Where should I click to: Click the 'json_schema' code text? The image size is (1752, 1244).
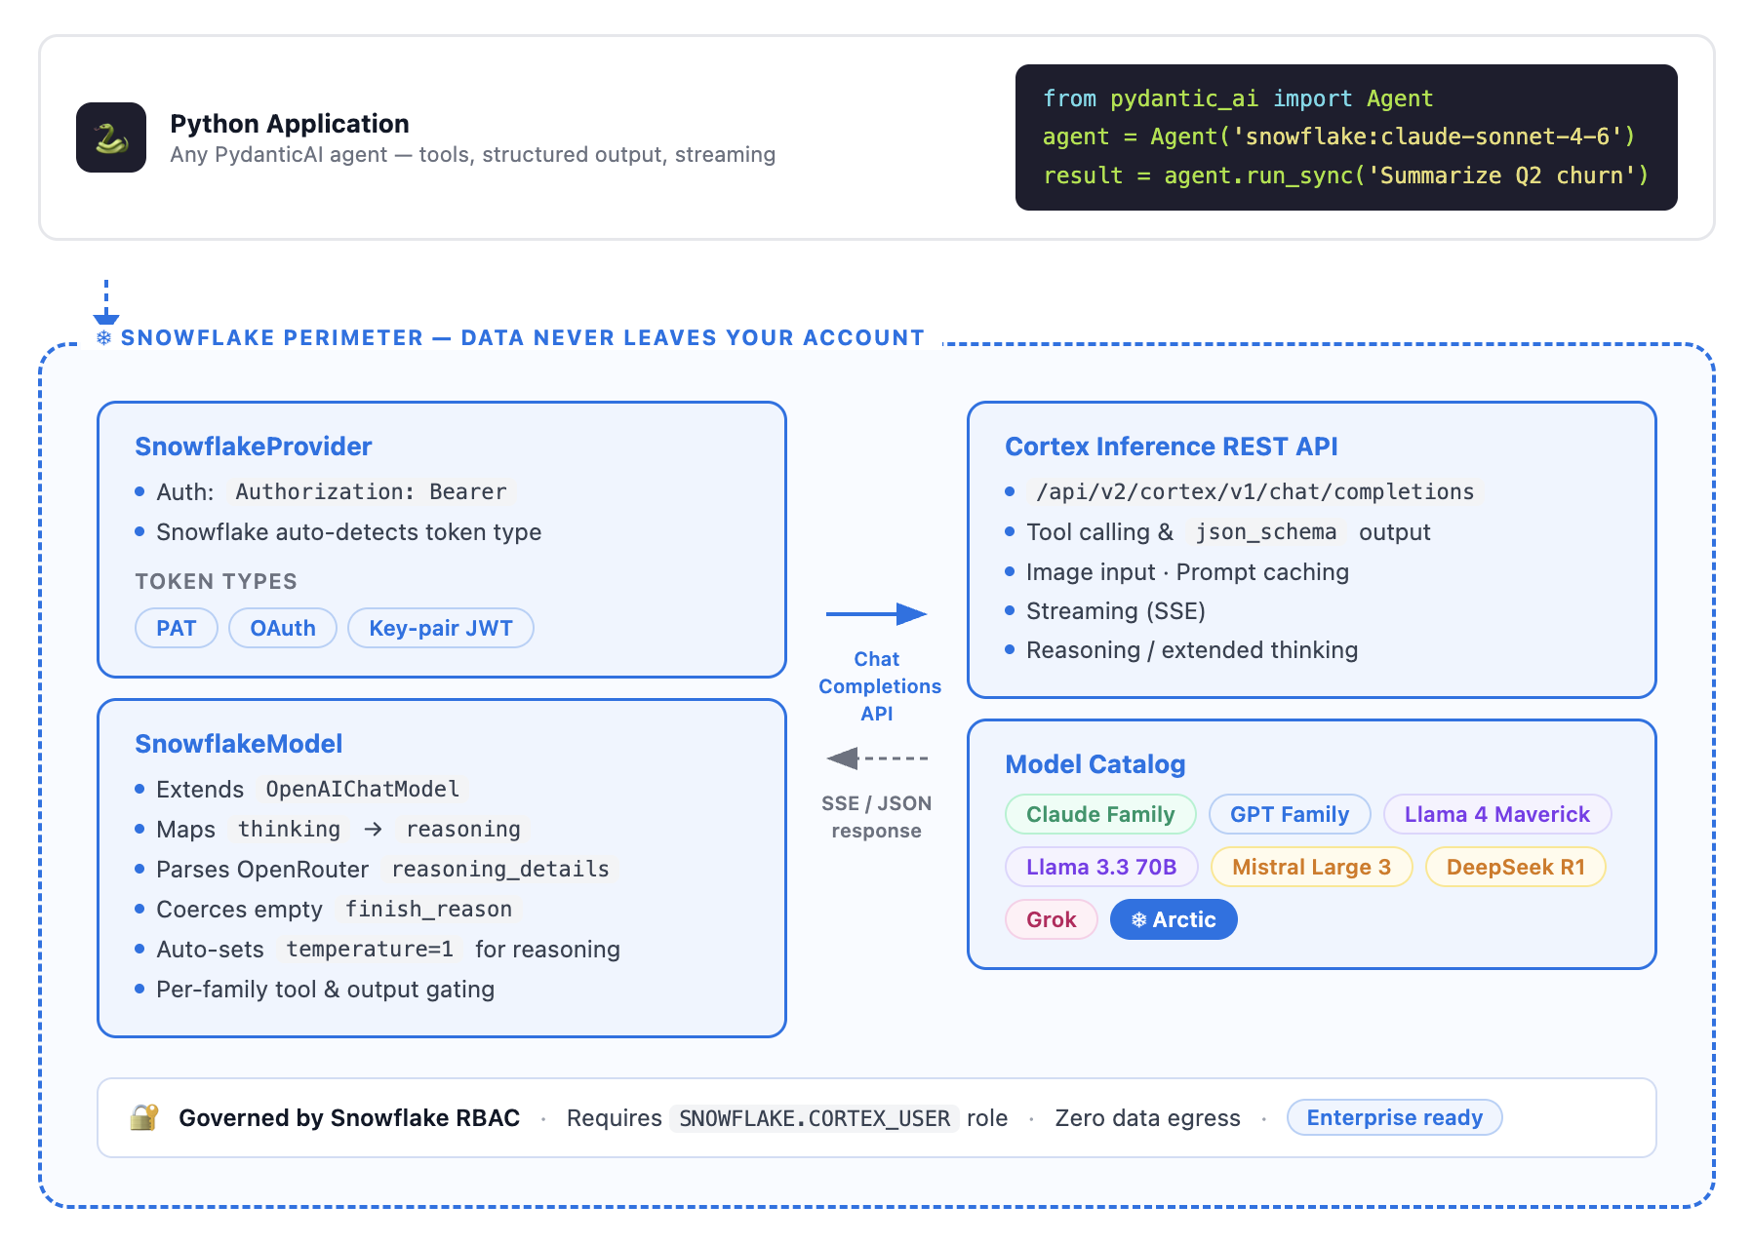[1266, 532]
